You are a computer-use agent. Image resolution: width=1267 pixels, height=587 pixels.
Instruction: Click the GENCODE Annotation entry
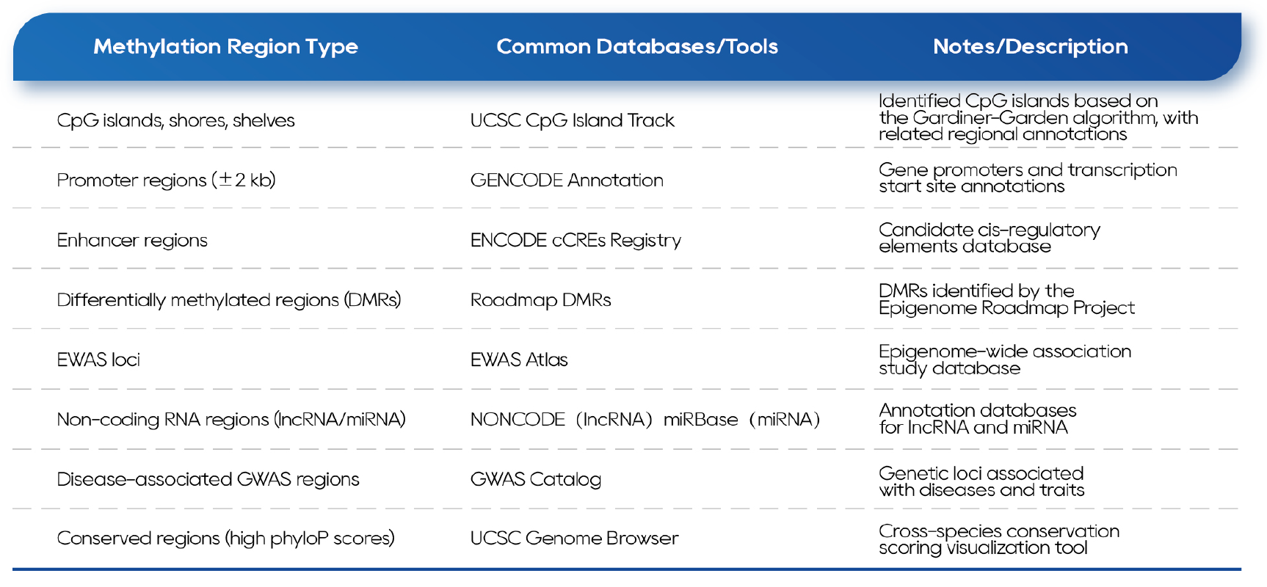tap(567, 180)
